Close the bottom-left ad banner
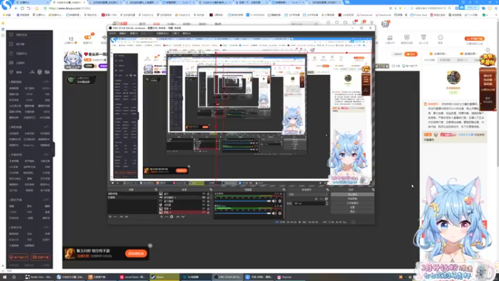 (x=150, y=245)
